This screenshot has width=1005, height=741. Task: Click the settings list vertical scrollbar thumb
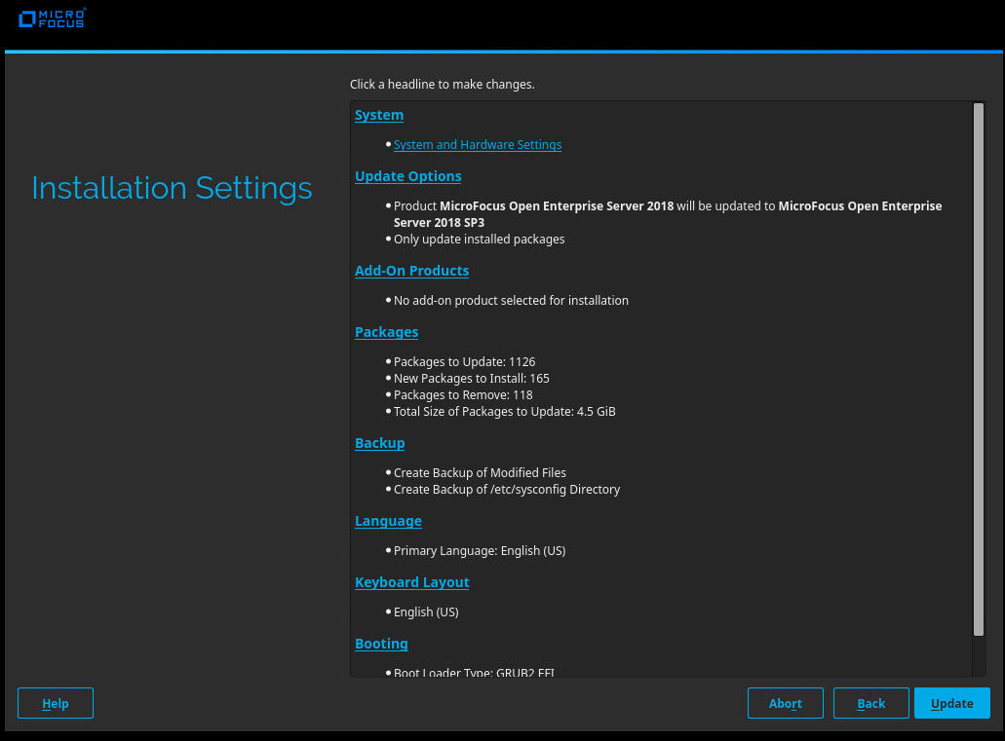[x=979, y=370]
